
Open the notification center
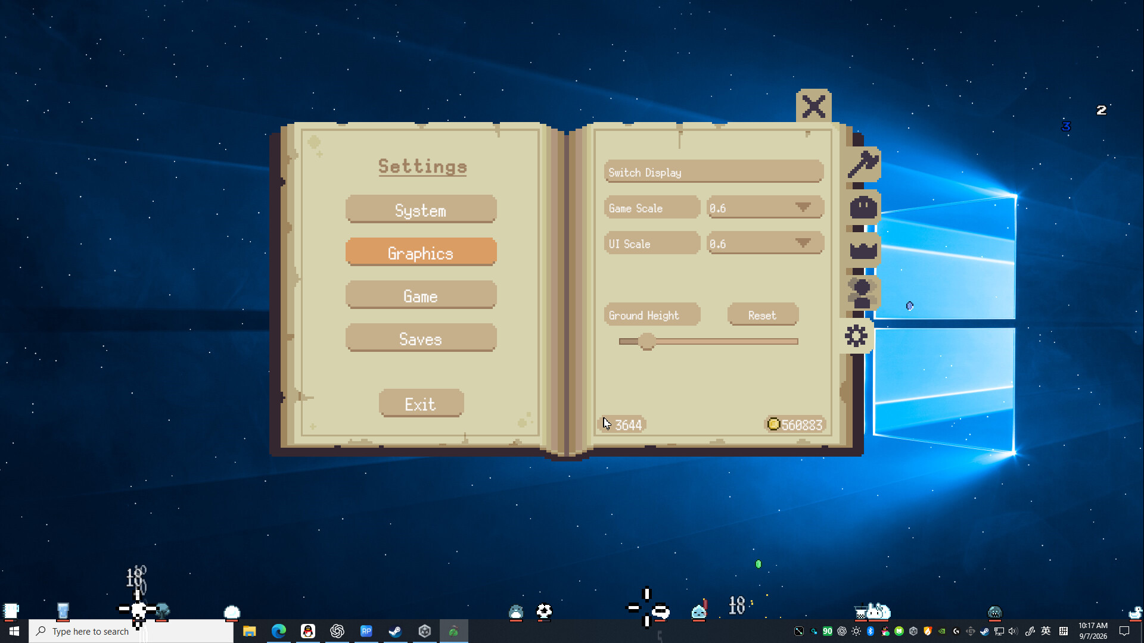(1124, 631)
